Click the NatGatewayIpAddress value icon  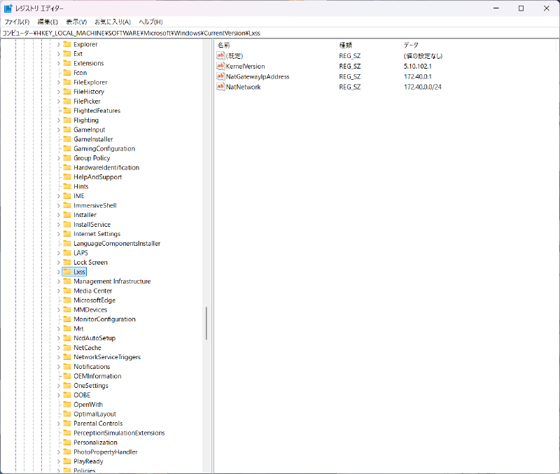pyautogui.click(x=220, y=76)
